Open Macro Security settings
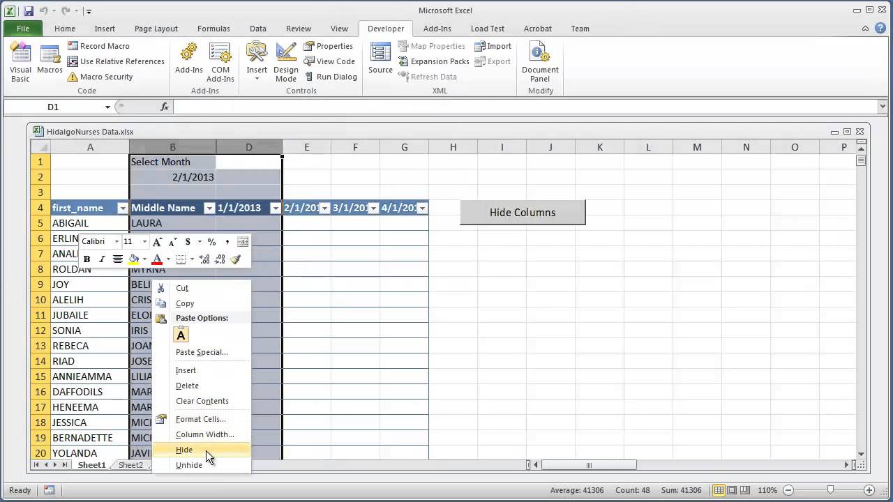This screenshot has width=893, height=502. click(100, 77)
